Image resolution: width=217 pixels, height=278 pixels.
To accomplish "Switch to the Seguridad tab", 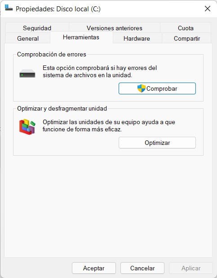I will [x=37, y=28].
